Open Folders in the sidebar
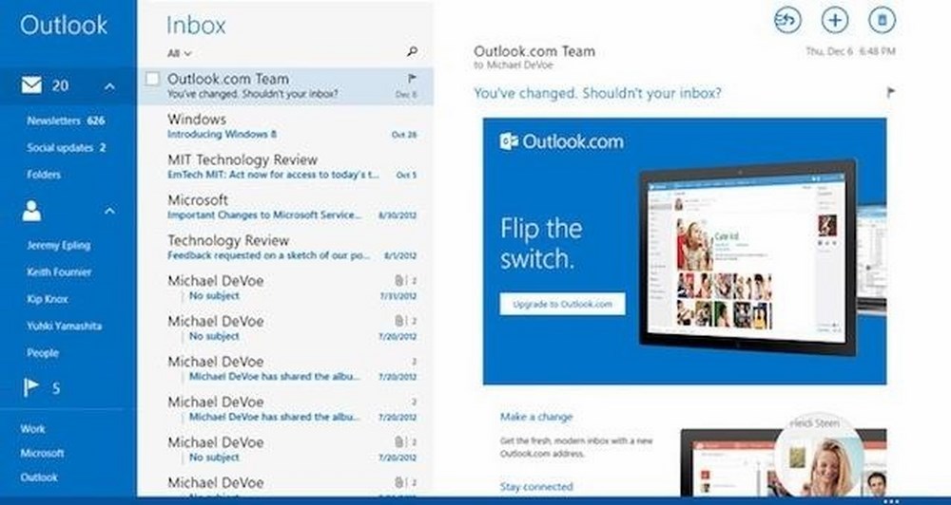Viewport: 951px width, 505px height. coord(44,175)
